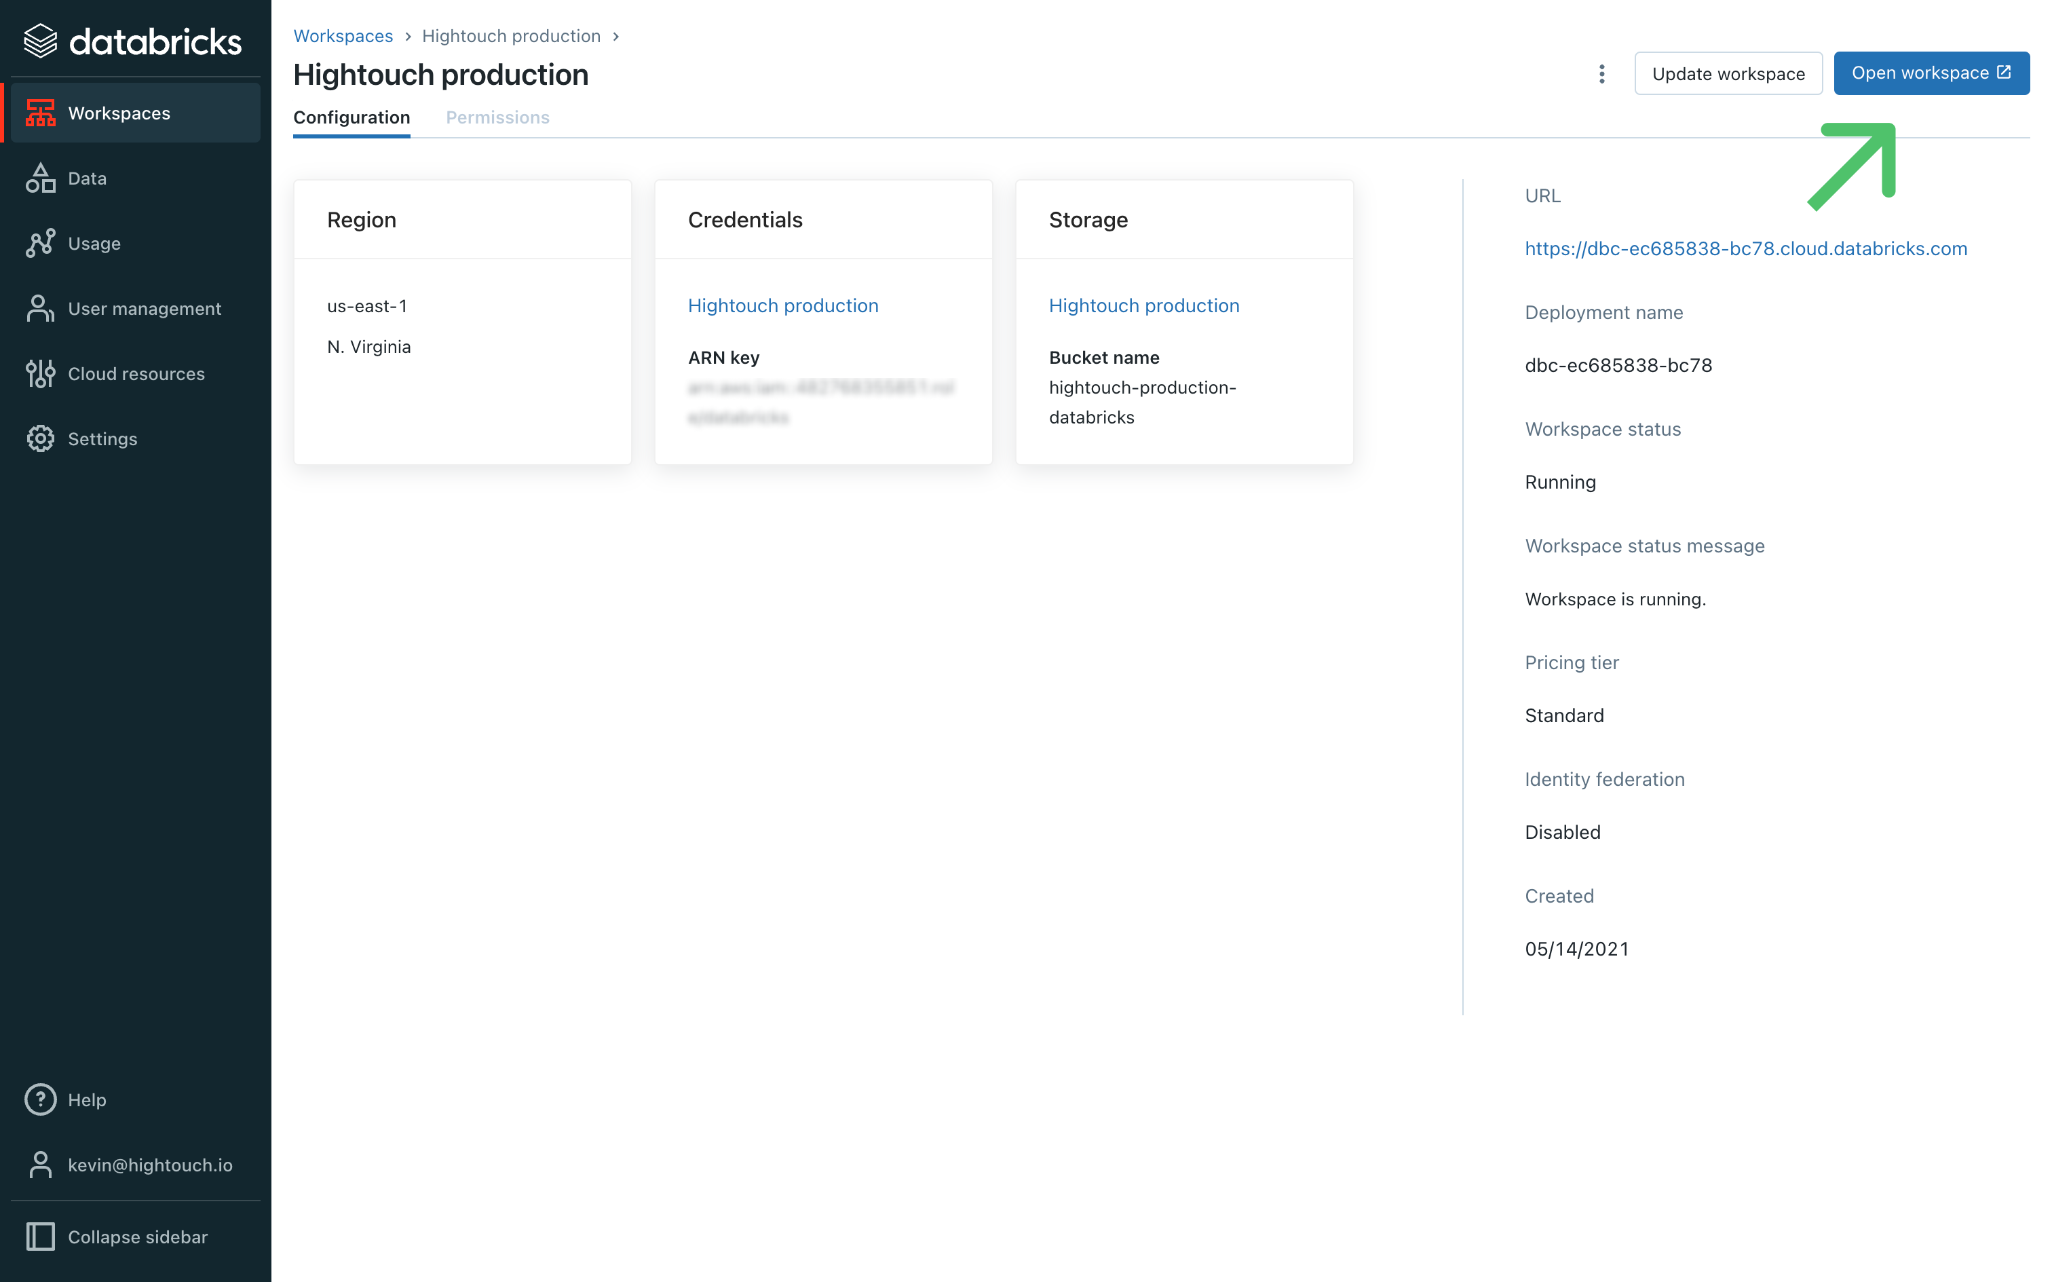
Task: Select the us-east-1 region text
Action: tap(367, 306)
